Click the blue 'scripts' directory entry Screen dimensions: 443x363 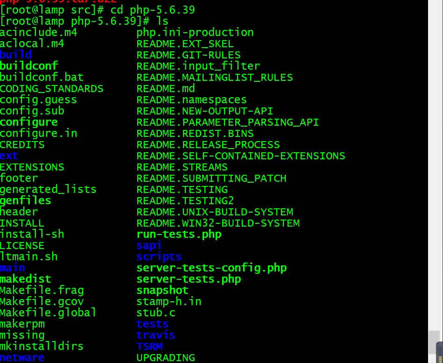pos(159,256)
